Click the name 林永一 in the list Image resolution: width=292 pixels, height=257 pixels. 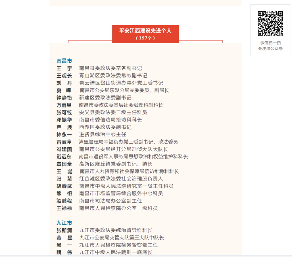(64, 135)
